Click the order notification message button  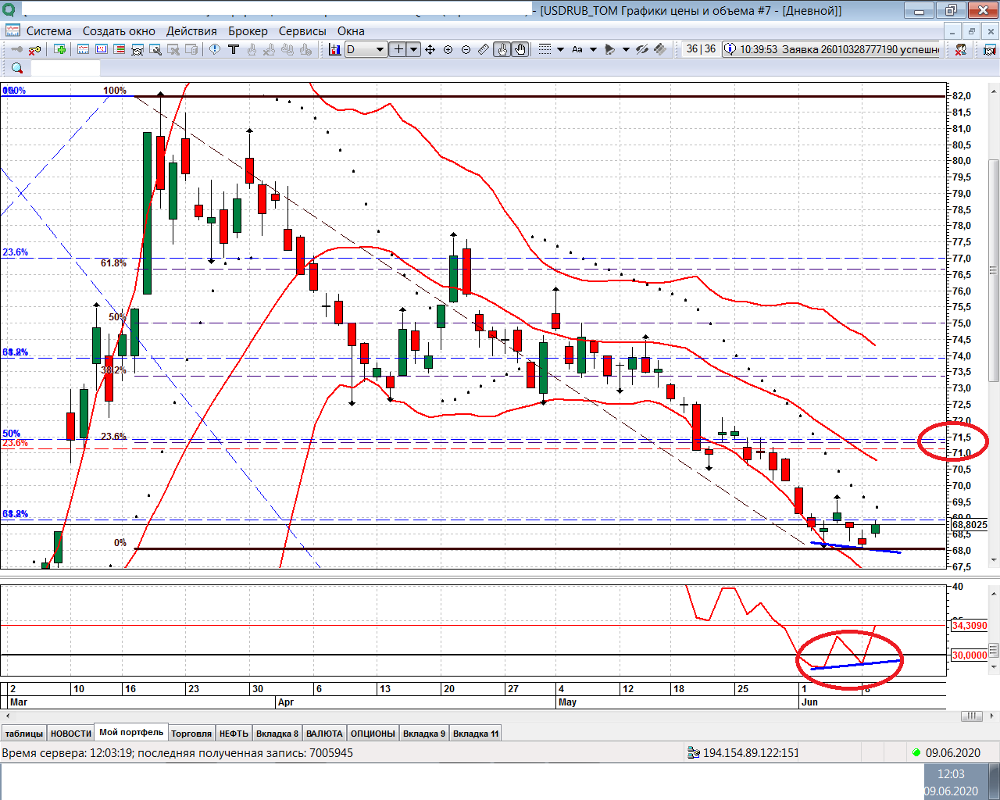(x=831, y=49)
